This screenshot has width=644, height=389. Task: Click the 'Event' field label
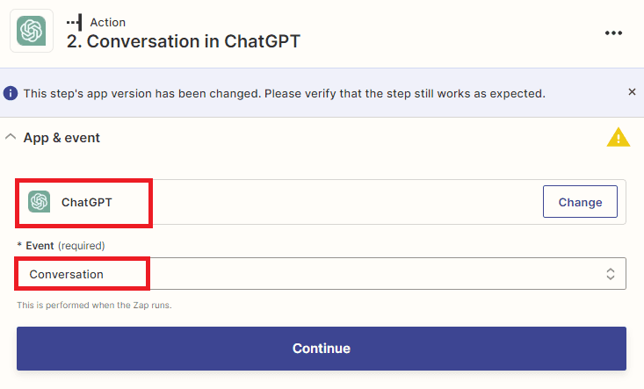39,245
